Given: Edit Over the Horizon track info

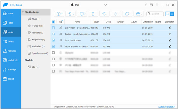Looking at the screenshot, I should click(x=170, y=40).
